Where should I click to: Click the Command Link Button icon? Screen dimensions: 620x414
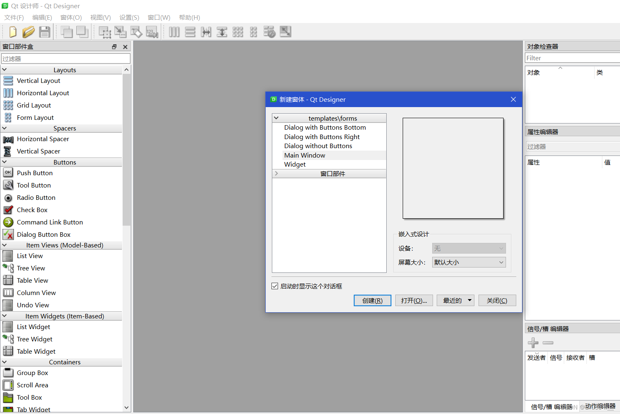point(8,222)
